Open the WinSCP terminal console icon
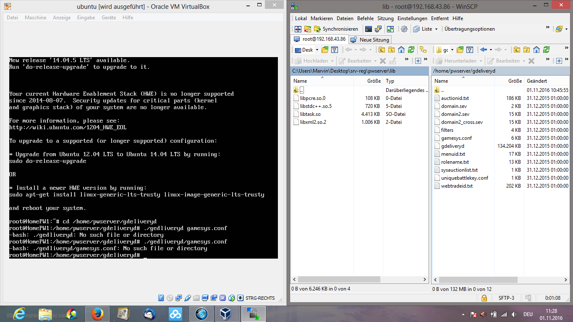 click(x=368, y=29)
